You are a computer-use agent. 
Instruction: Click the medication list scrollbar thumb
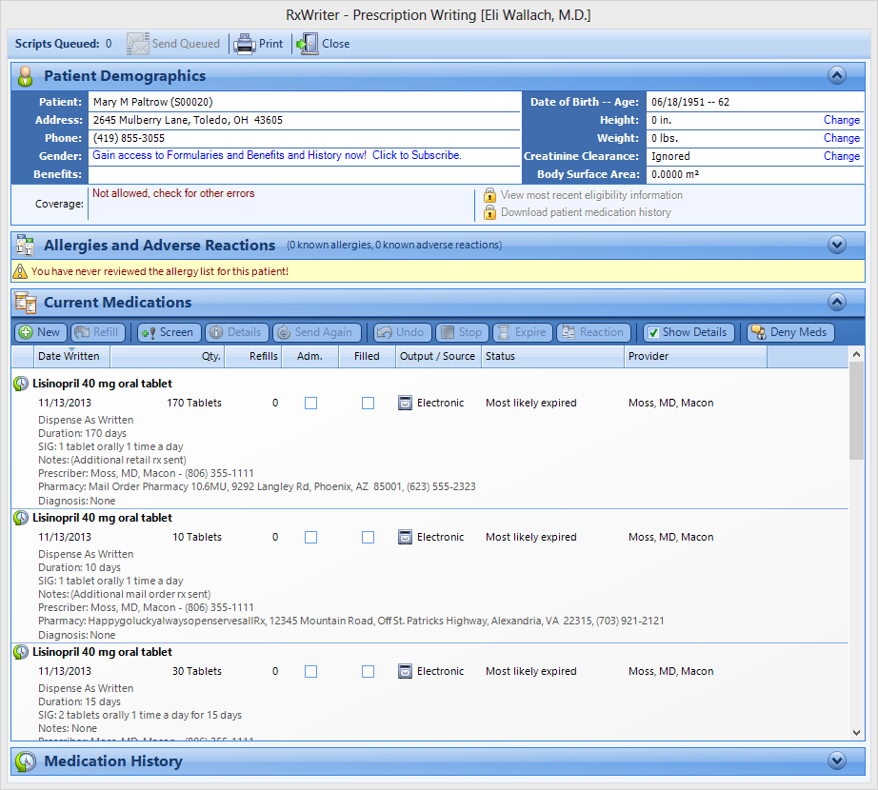point(856,410)
